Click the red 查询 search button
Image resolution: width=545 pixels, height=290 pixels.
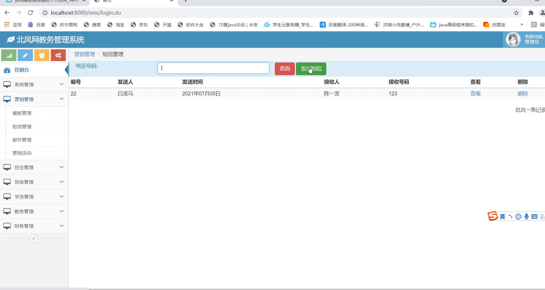285,69
